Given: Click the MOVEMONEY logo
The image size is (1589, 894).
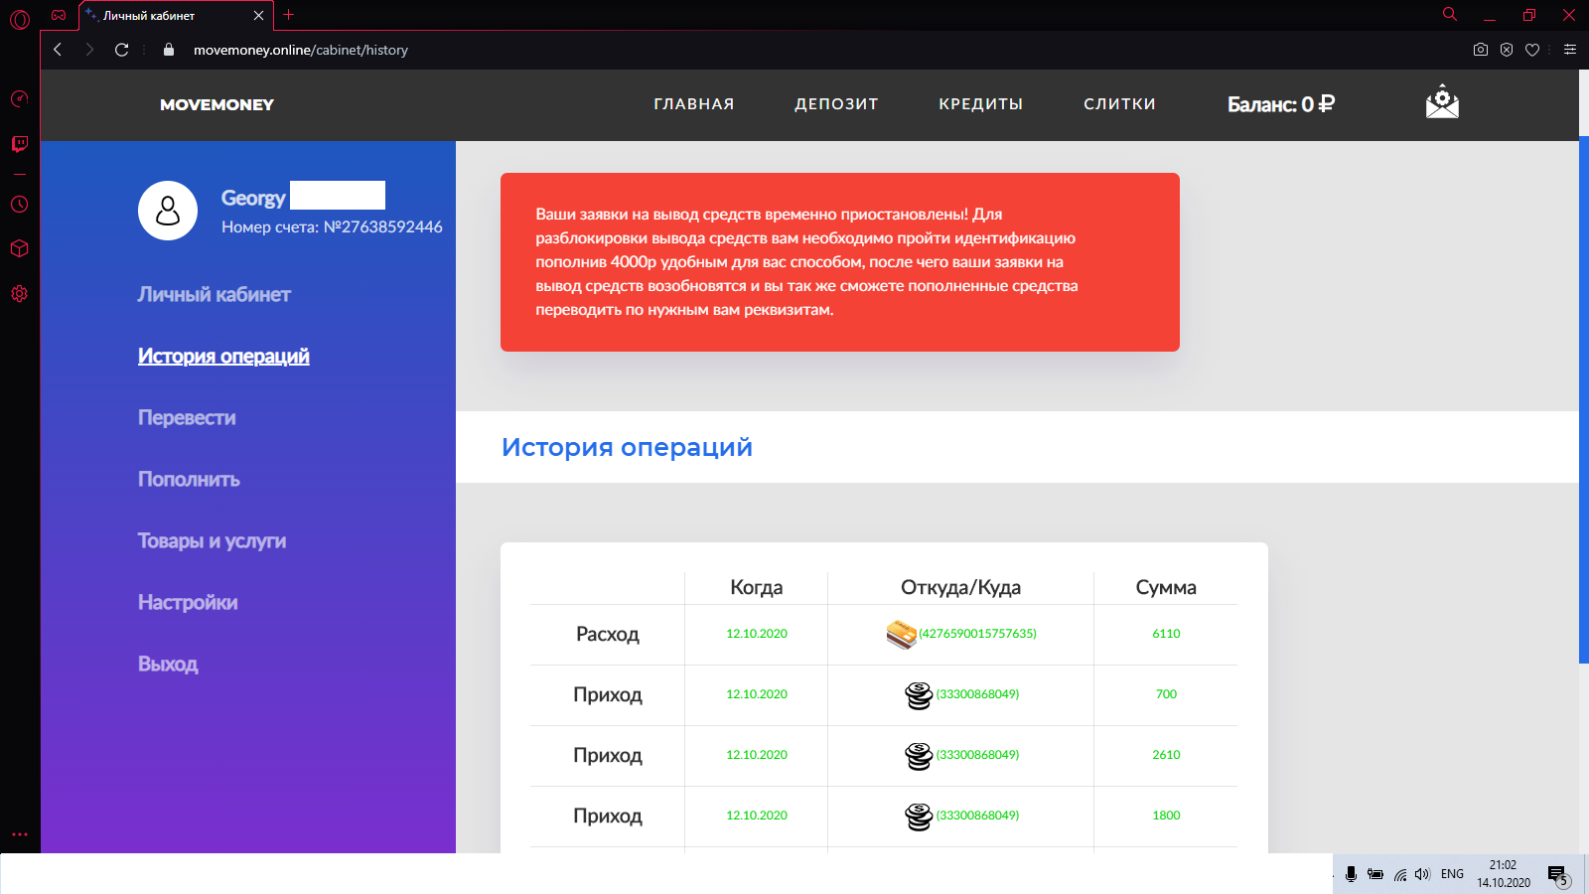Looking at the screenshot, I should click(217, 104).
